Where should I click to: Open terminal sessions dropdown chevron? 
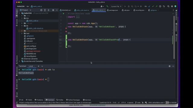[x=42, y=66]
